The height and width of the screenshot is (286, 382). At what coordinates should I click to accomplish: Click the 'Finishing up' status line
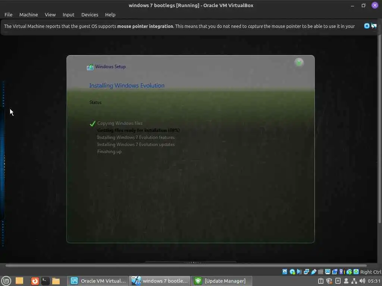tap(109, 152)
